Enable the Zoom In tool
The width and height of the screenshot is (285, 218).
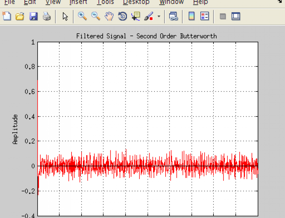(82, 16)
